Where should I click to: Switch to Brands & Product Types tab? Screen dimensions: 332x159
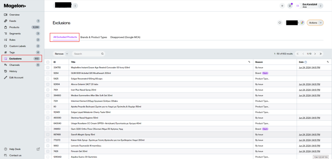pos(93,37)
